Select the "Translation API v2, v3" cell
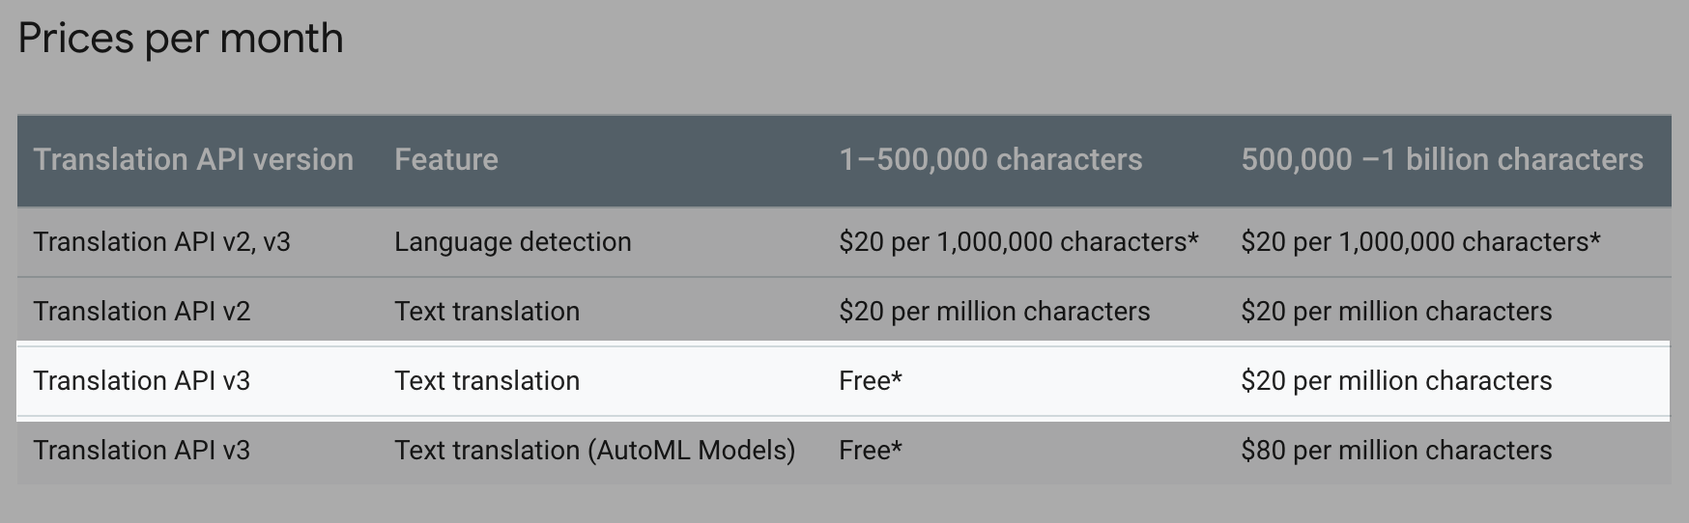The height and width of the screenshot is (523, 1689). pos(161,241)
